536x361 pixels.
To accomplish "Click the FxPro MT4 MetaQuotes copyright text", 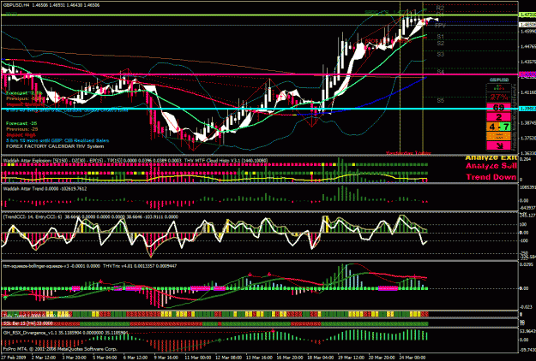I will pyautogui.click(x=60, y=349).
